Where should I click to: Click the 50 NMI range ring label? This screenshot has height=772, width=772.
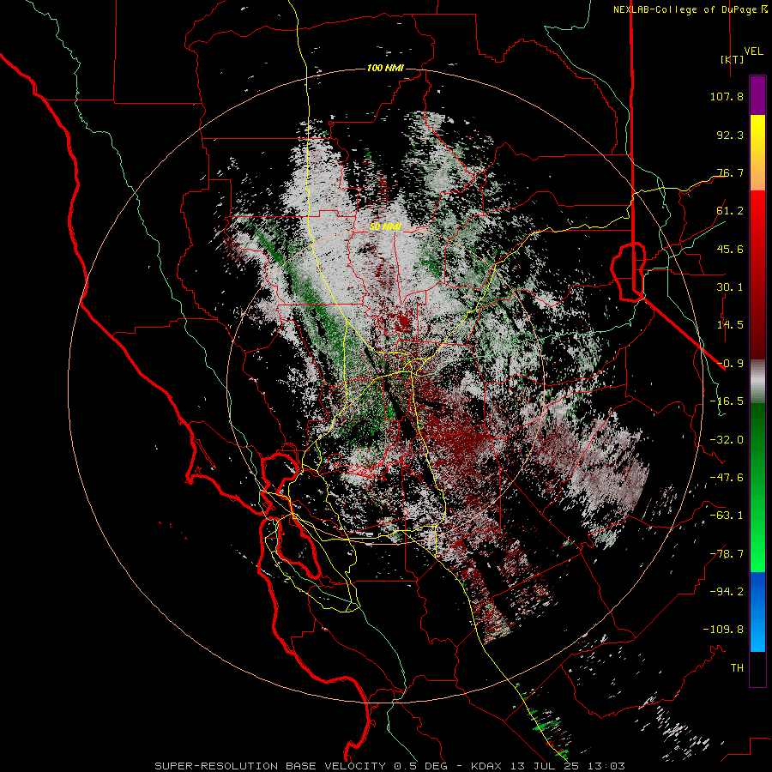click(385, 226)
